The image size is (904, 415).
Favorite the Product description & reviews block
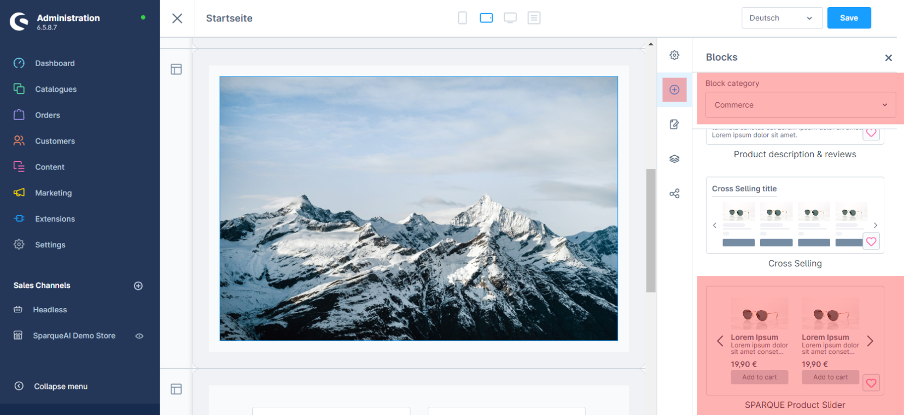[x=871, y=133]
